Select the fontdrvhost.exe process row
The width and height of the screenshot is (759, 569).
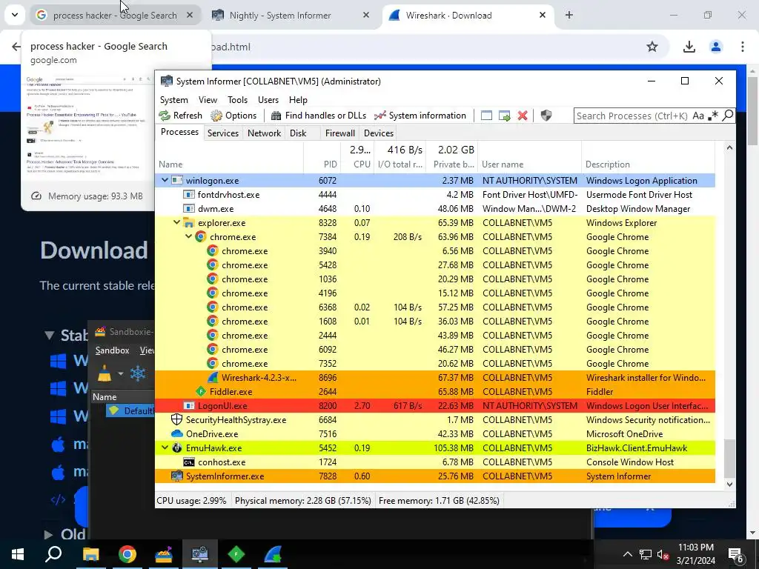pos(435,195)
